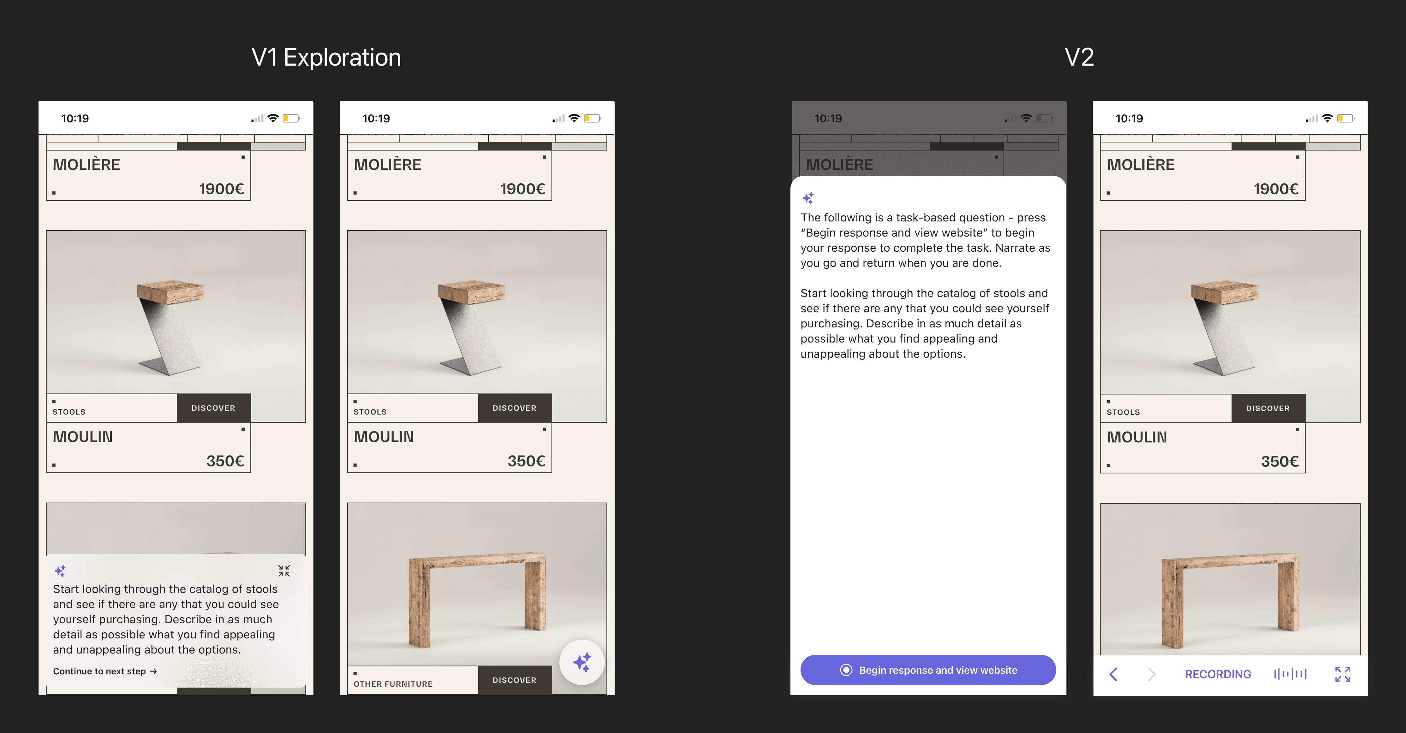The image size is (1406, 733).
Task: Select the MOULIN 350€ card in second screen
Action: (x=449, y=448)
